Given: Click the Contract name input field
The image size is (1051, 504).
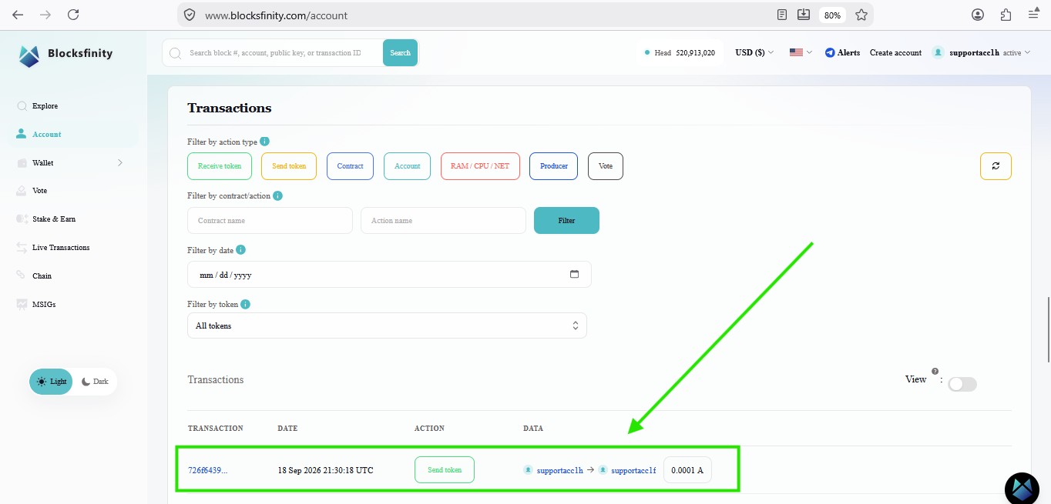Looking at the screenshot, I should [x=270, y=220].
